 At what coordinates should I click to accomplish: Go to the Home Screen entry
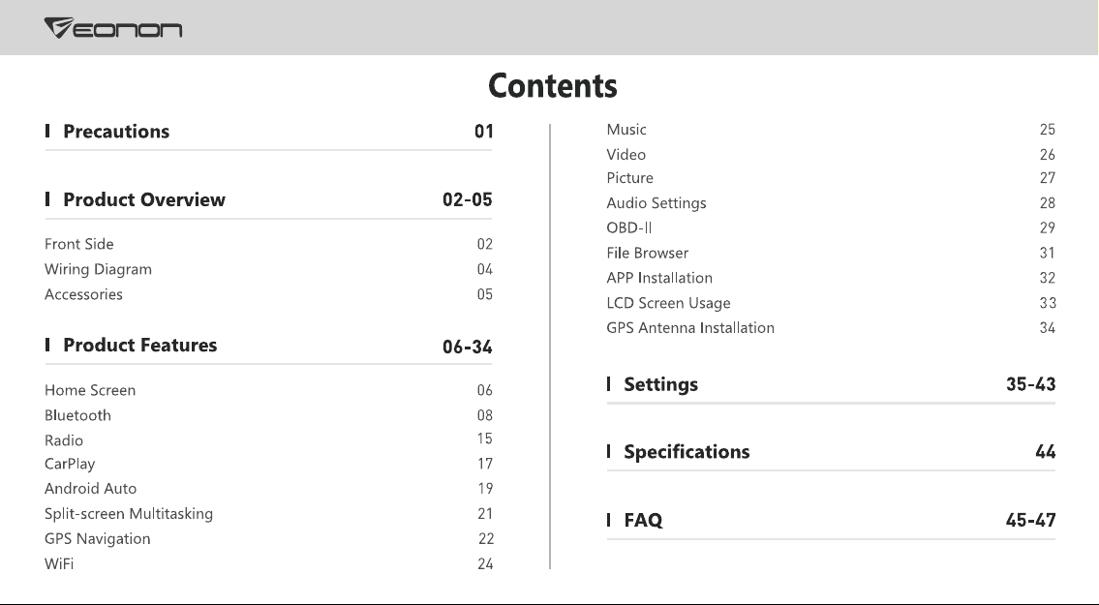(90, 390)
